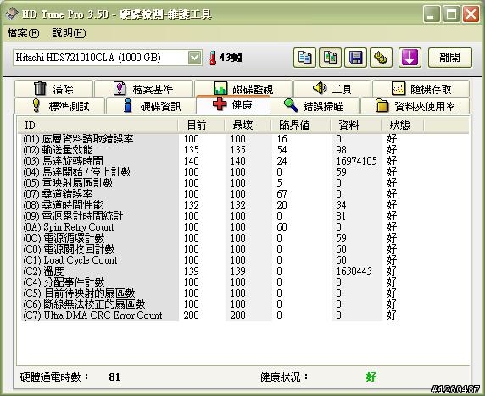Click the 目前 column header
The height and width of the screenshot is (396, 485).
click(201, 125)
